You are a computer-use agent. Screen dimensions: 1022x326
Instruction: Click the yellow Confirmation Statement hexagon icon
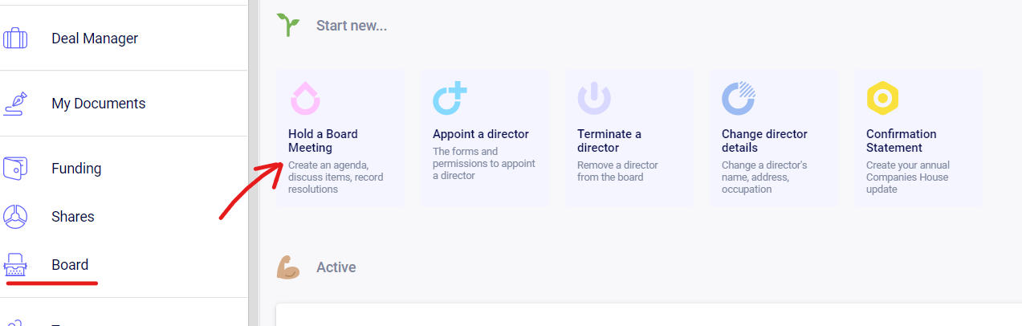[x=882, y=99]
